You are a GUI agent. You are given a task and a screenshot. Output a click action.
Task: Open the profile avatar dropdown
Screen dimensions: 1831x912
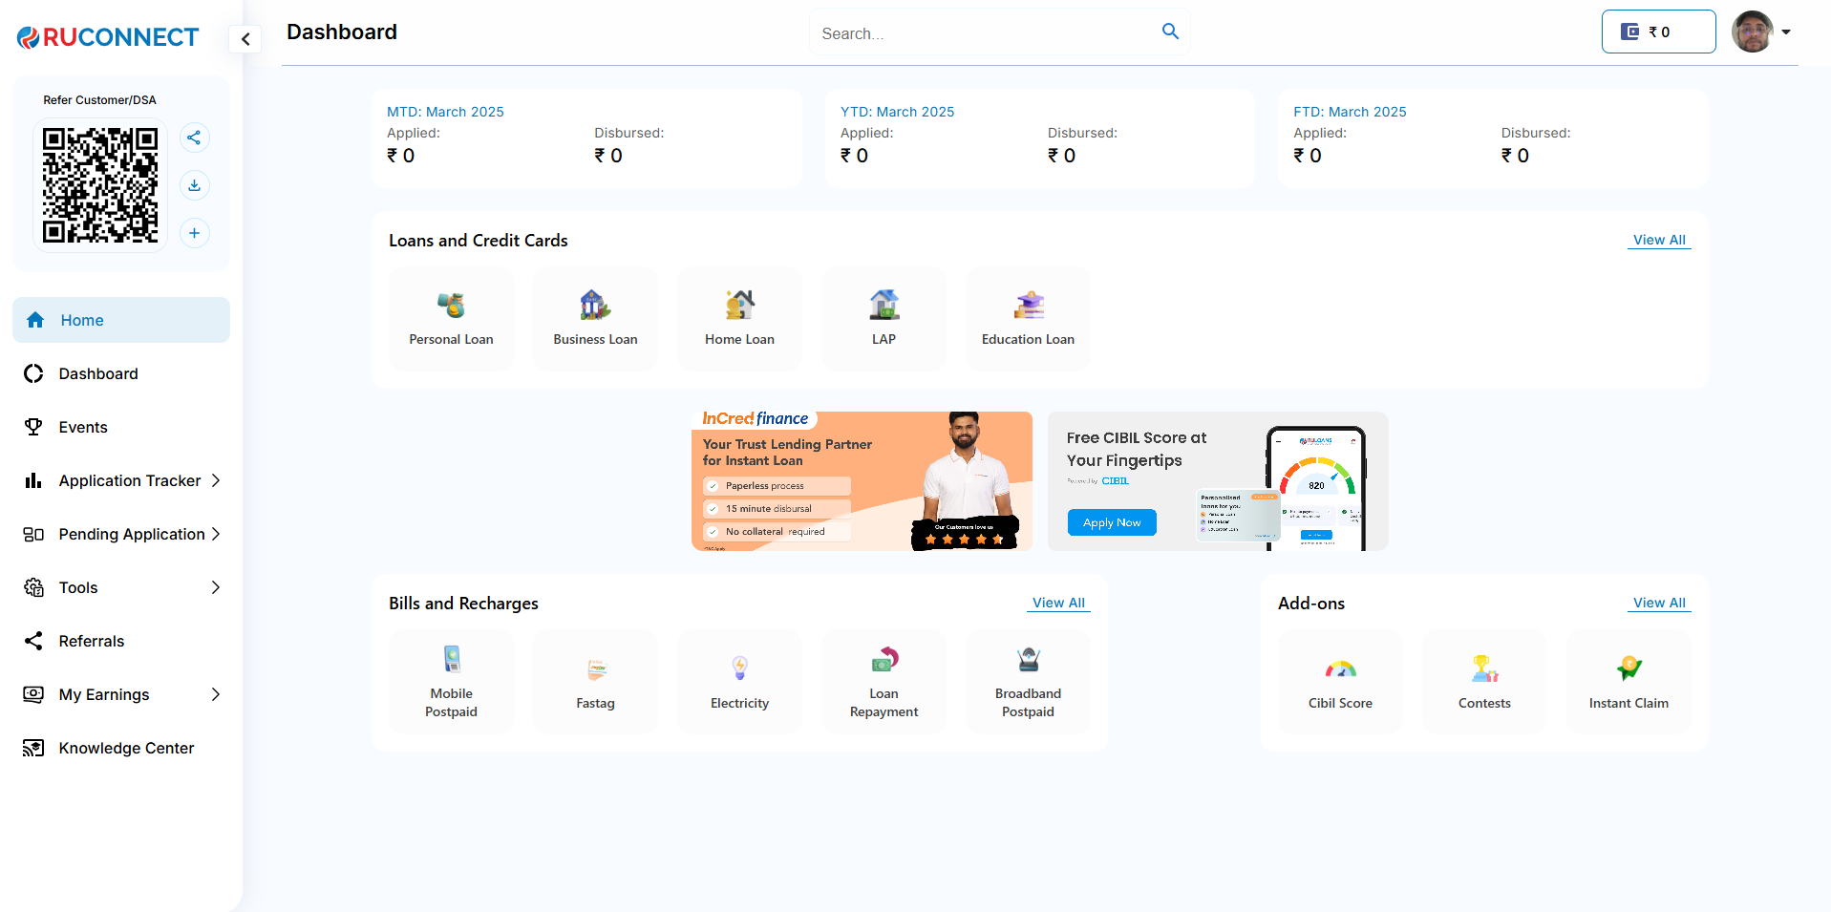(x=1762, y=32)
